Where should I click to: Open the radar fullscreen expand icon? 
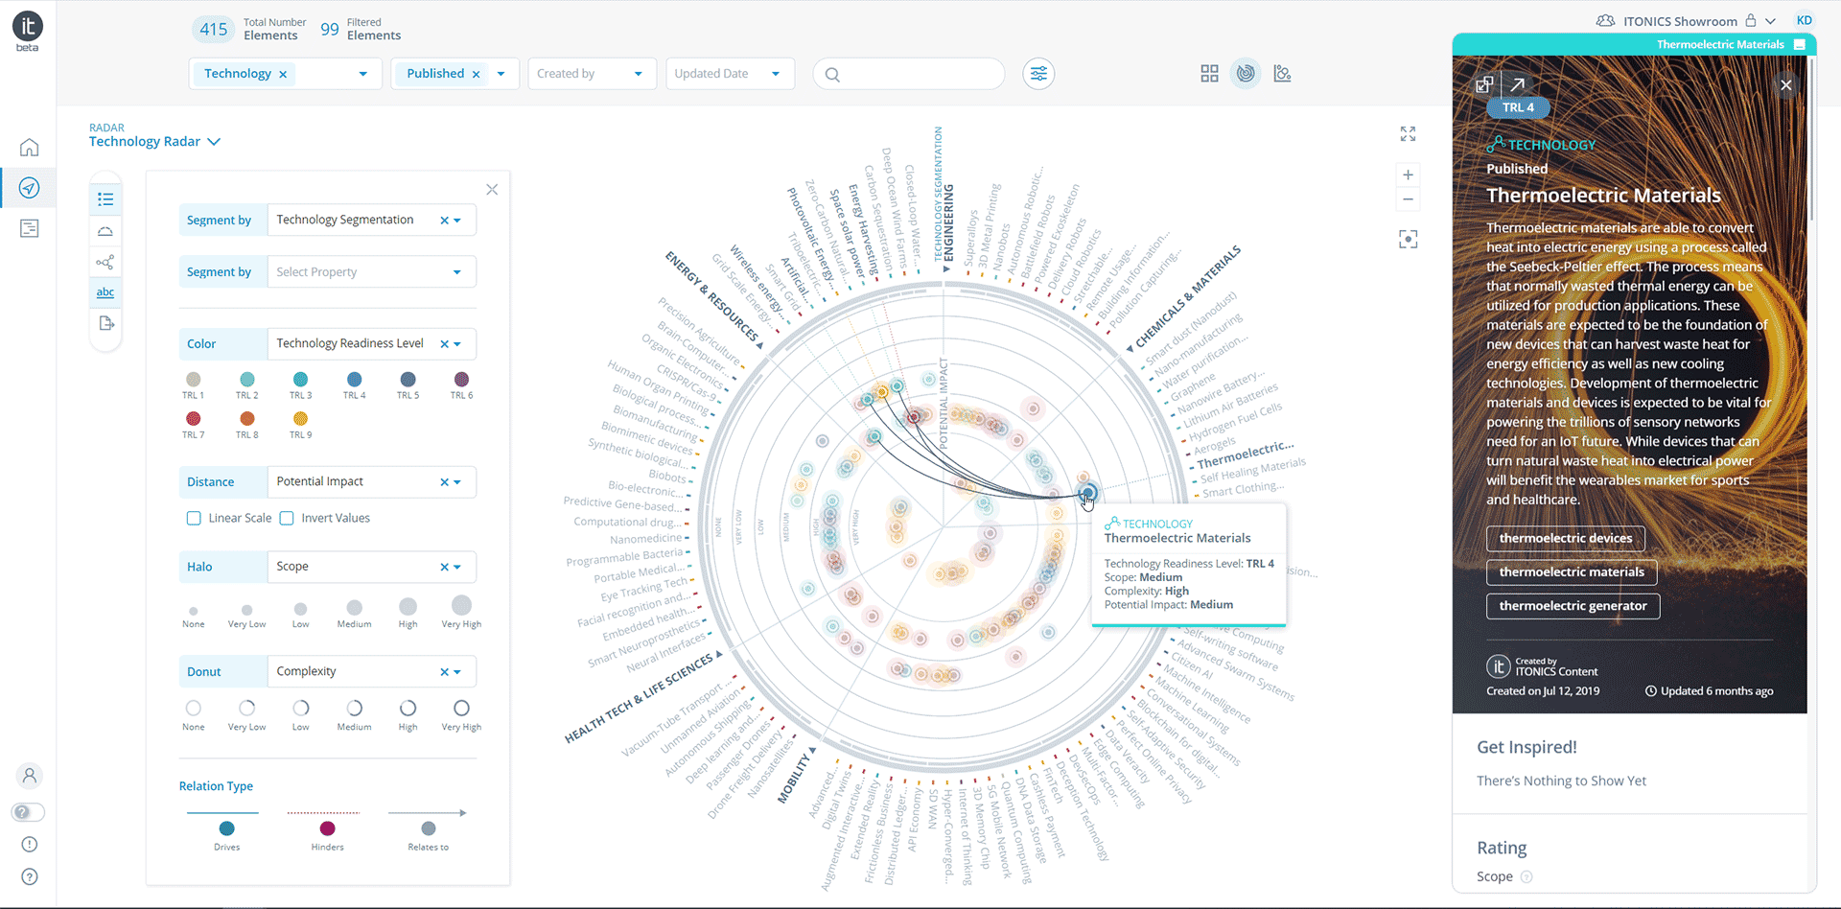(1408, 134)
